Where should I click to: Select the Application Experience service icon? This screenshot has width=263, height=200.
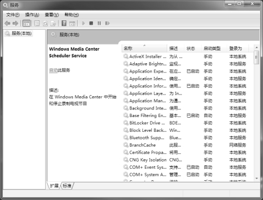coord(125,71)
